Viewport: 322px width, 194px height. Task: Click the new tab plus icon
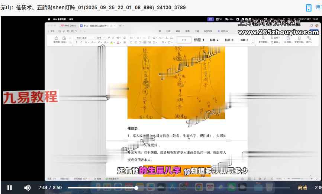point(120,26)
